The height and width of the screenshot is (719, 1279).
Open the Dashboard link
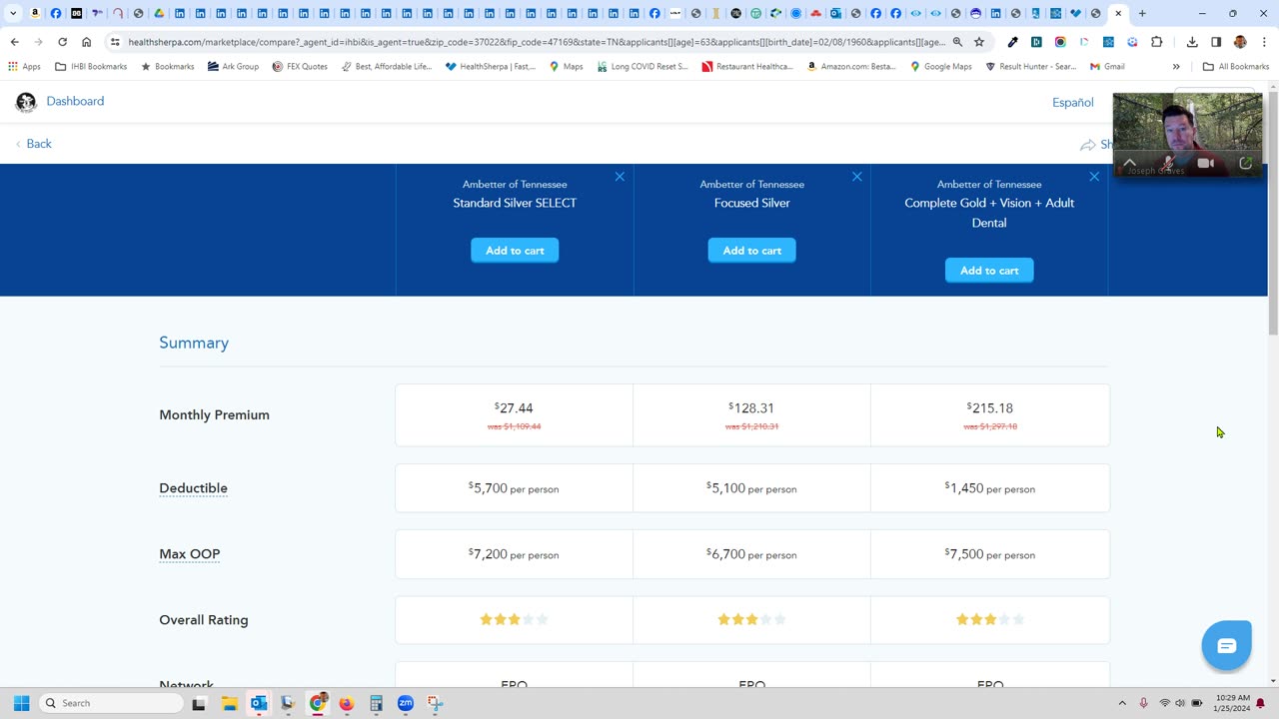[75, 101]
